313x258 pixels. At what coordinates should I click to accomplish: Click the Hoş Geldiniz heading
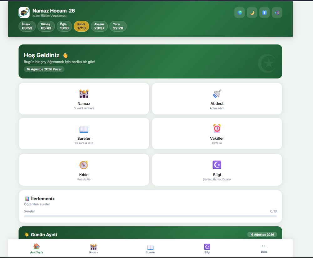coord(42,55)
